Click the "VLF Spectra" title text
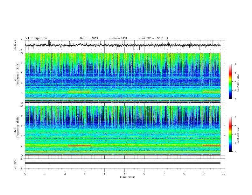Screen dimensions: 252x195 click(36, 38)
